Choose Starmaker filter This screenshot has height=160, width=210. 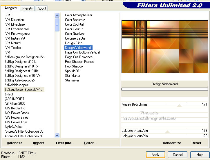72,80
